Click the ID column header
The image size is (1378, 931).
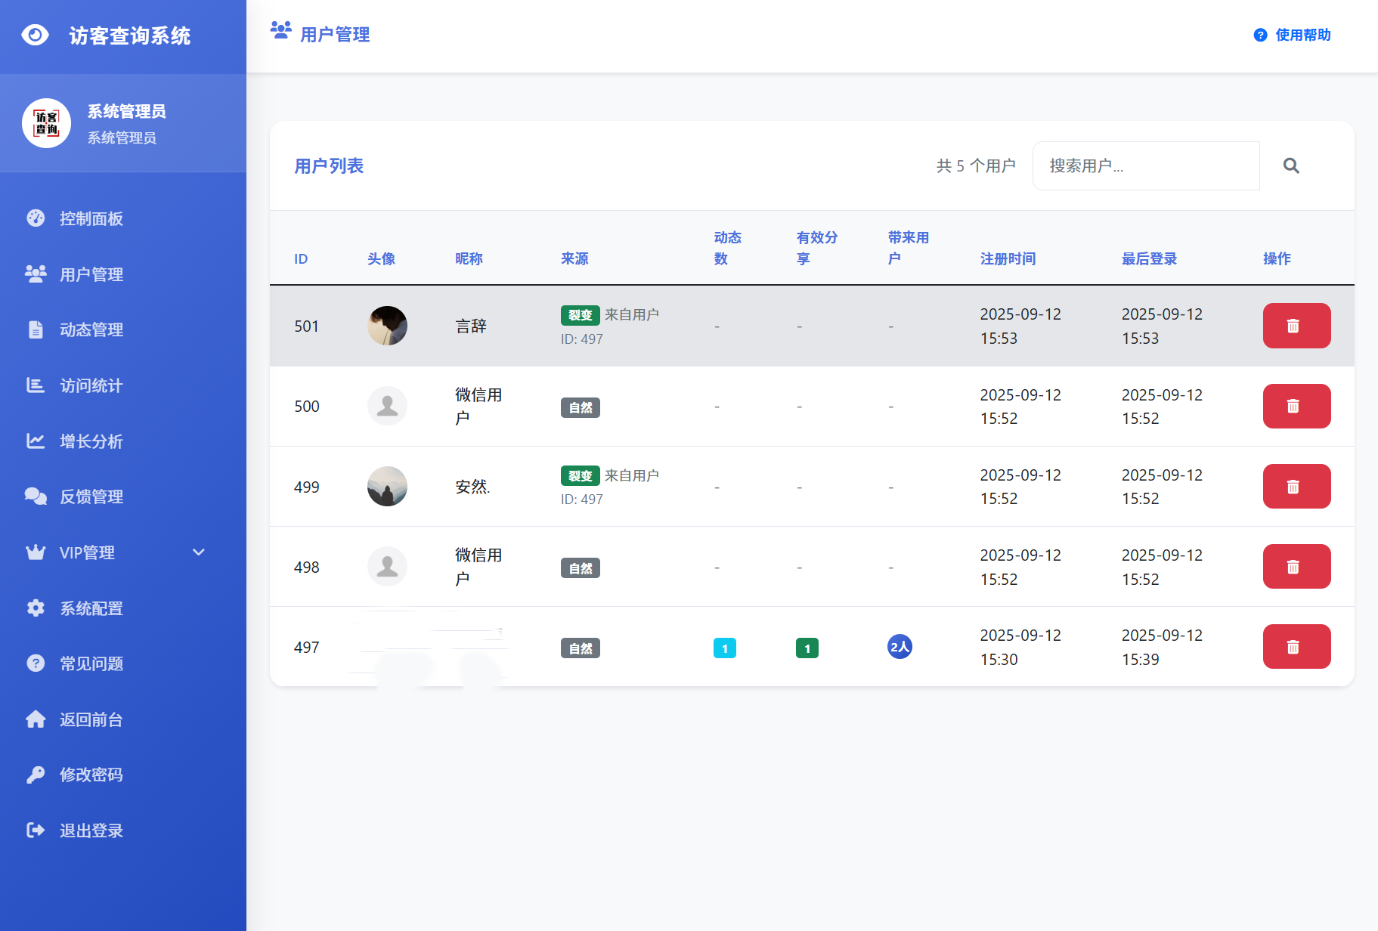301,258
